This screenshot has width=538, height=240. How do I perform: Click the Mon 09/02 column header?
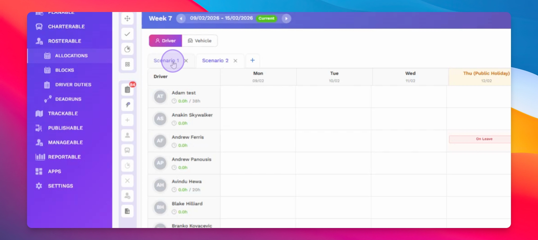[258, 77]
